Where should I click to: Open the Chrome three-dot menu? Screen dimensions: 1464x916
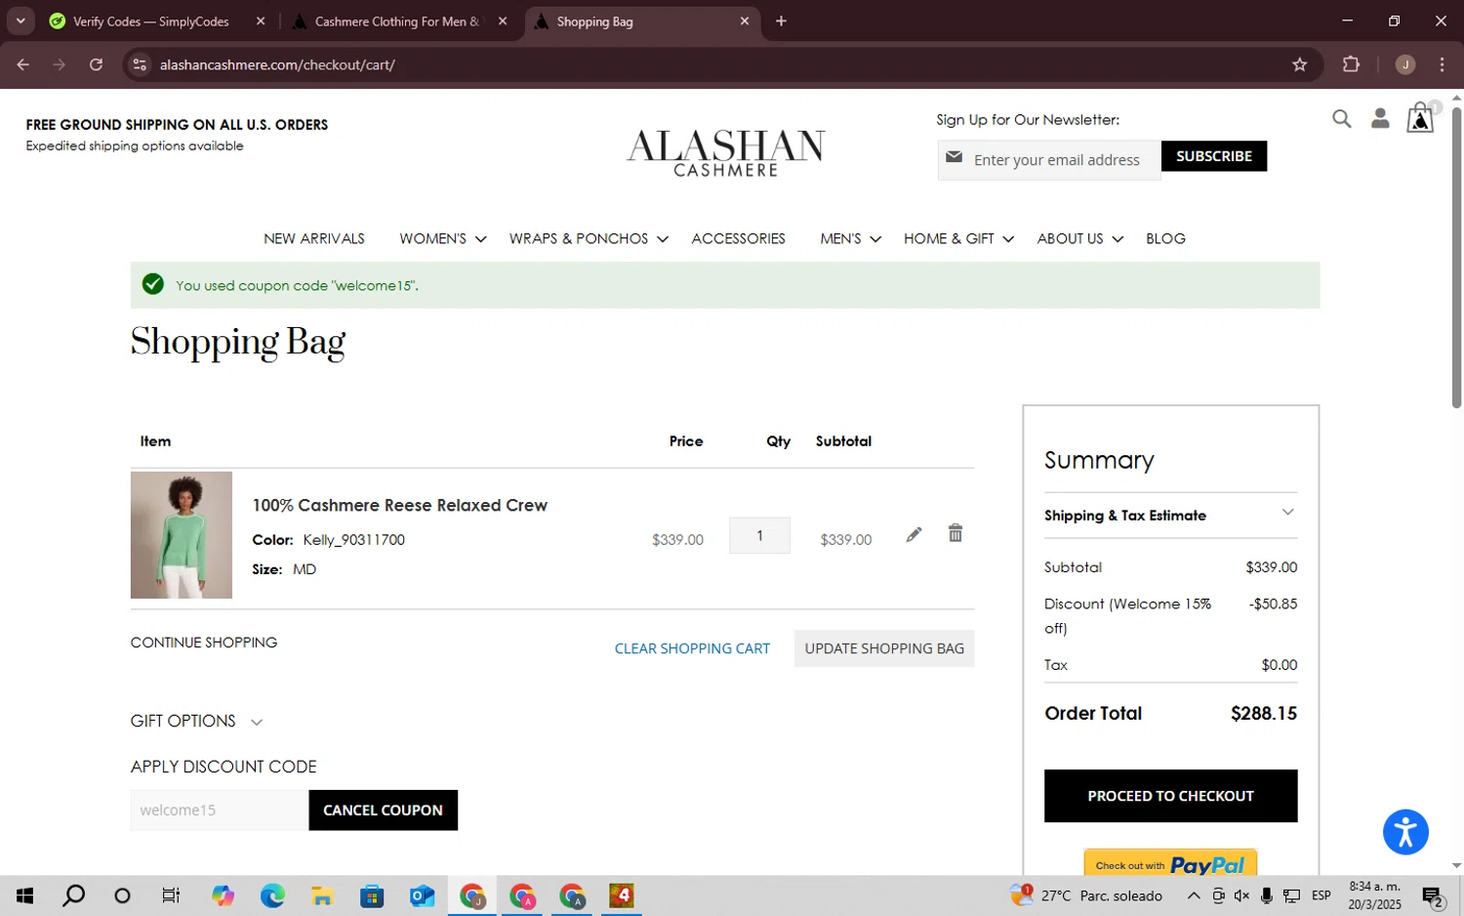coord(1442,64)
